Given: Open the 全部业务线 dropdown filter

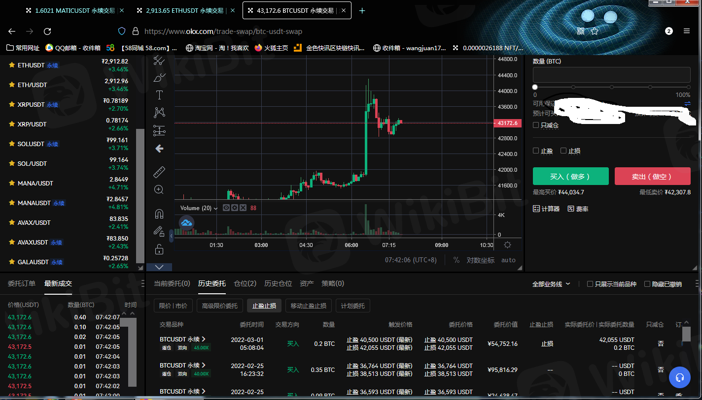Looking at the screenshot, I should tap(551, 284).
